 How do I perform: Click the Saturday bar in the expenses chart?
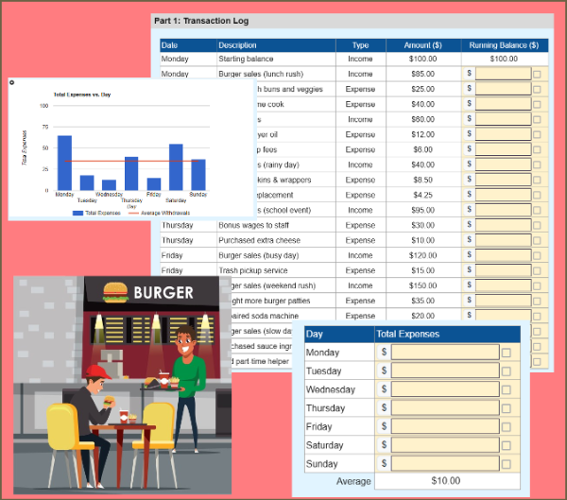click(176, 167)
